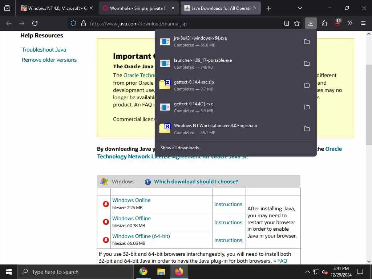Download Windows Offline installer link
Image resolution: width=372 pixels, height=279 pixels.
[x=132, y=218]
